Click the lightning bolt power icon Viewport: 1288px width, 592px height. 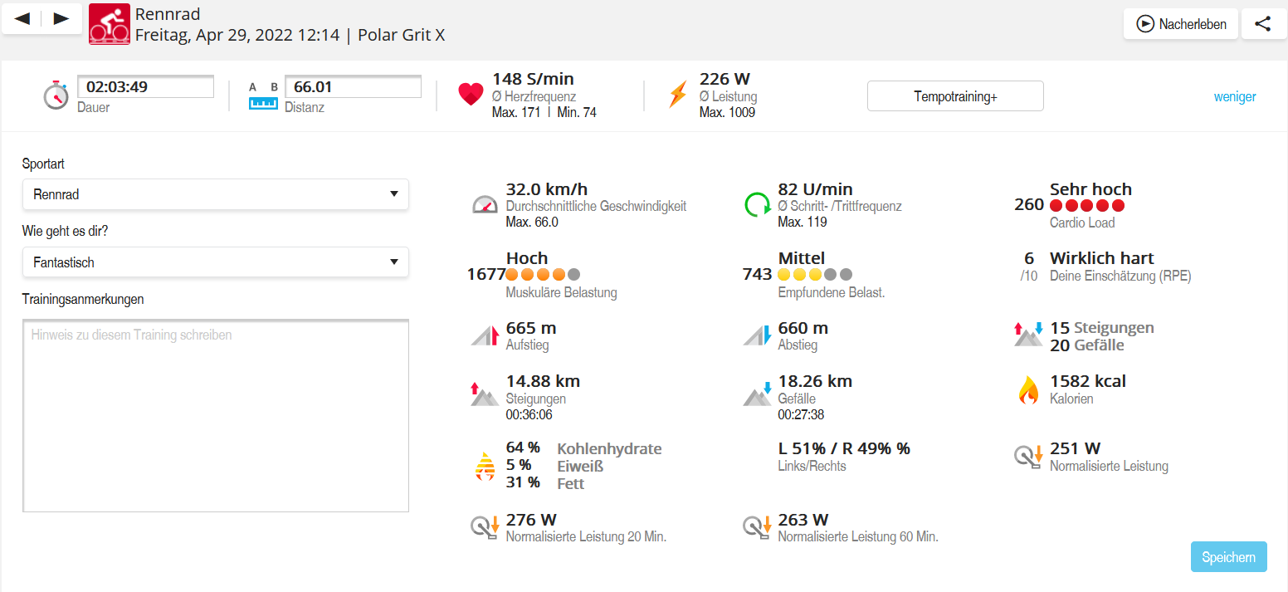coord(677,95)
